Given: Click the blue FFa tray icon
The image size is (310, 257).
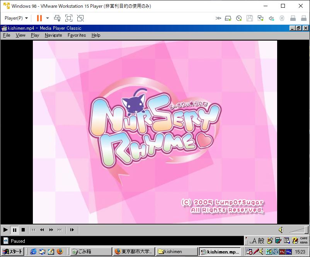Looking at the screenshot, I should pyautogui.click(x=289, y=252).
